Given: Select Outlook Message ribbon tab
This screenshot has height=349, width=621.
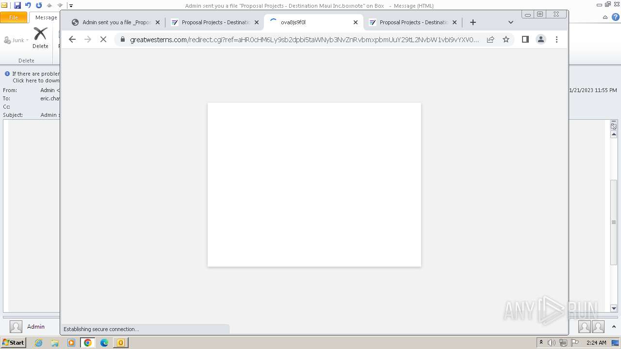Looking at the screenshot, I should [45, 17].
